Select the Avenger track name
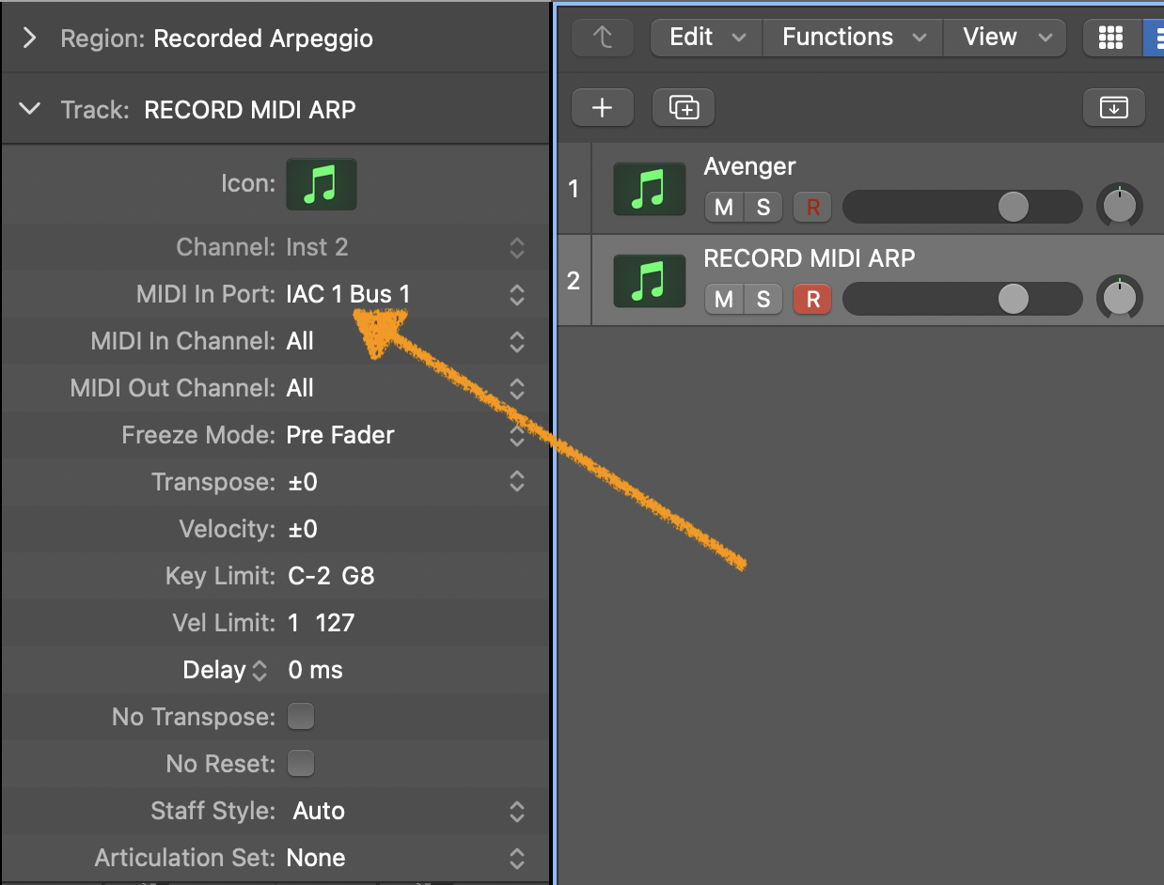 [x=749, y=167]
